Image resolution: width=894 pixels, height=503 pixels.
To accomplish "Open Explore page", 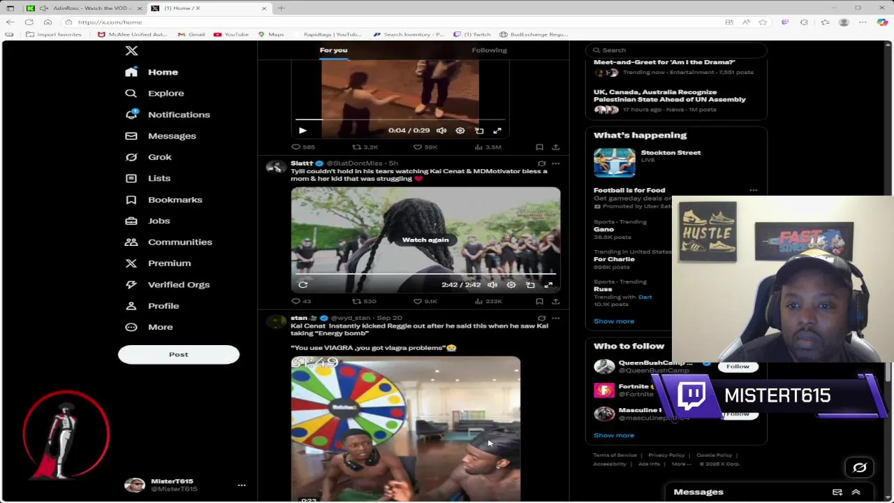I will (154, 93).
